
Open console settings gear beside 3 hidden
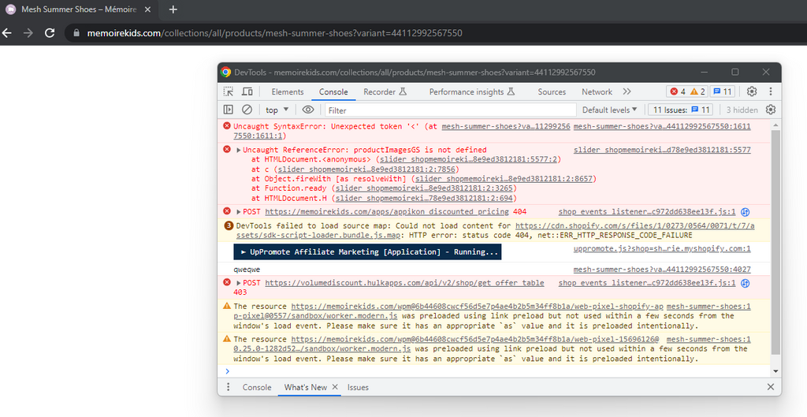[x=771, y=110]
